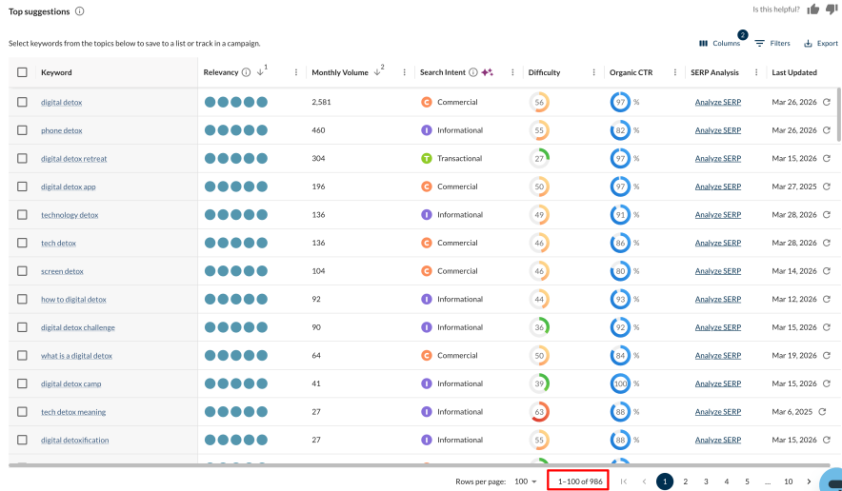Open the Filters panel
The height and width of the screenshot is (491, 842).
click(772, 44)
